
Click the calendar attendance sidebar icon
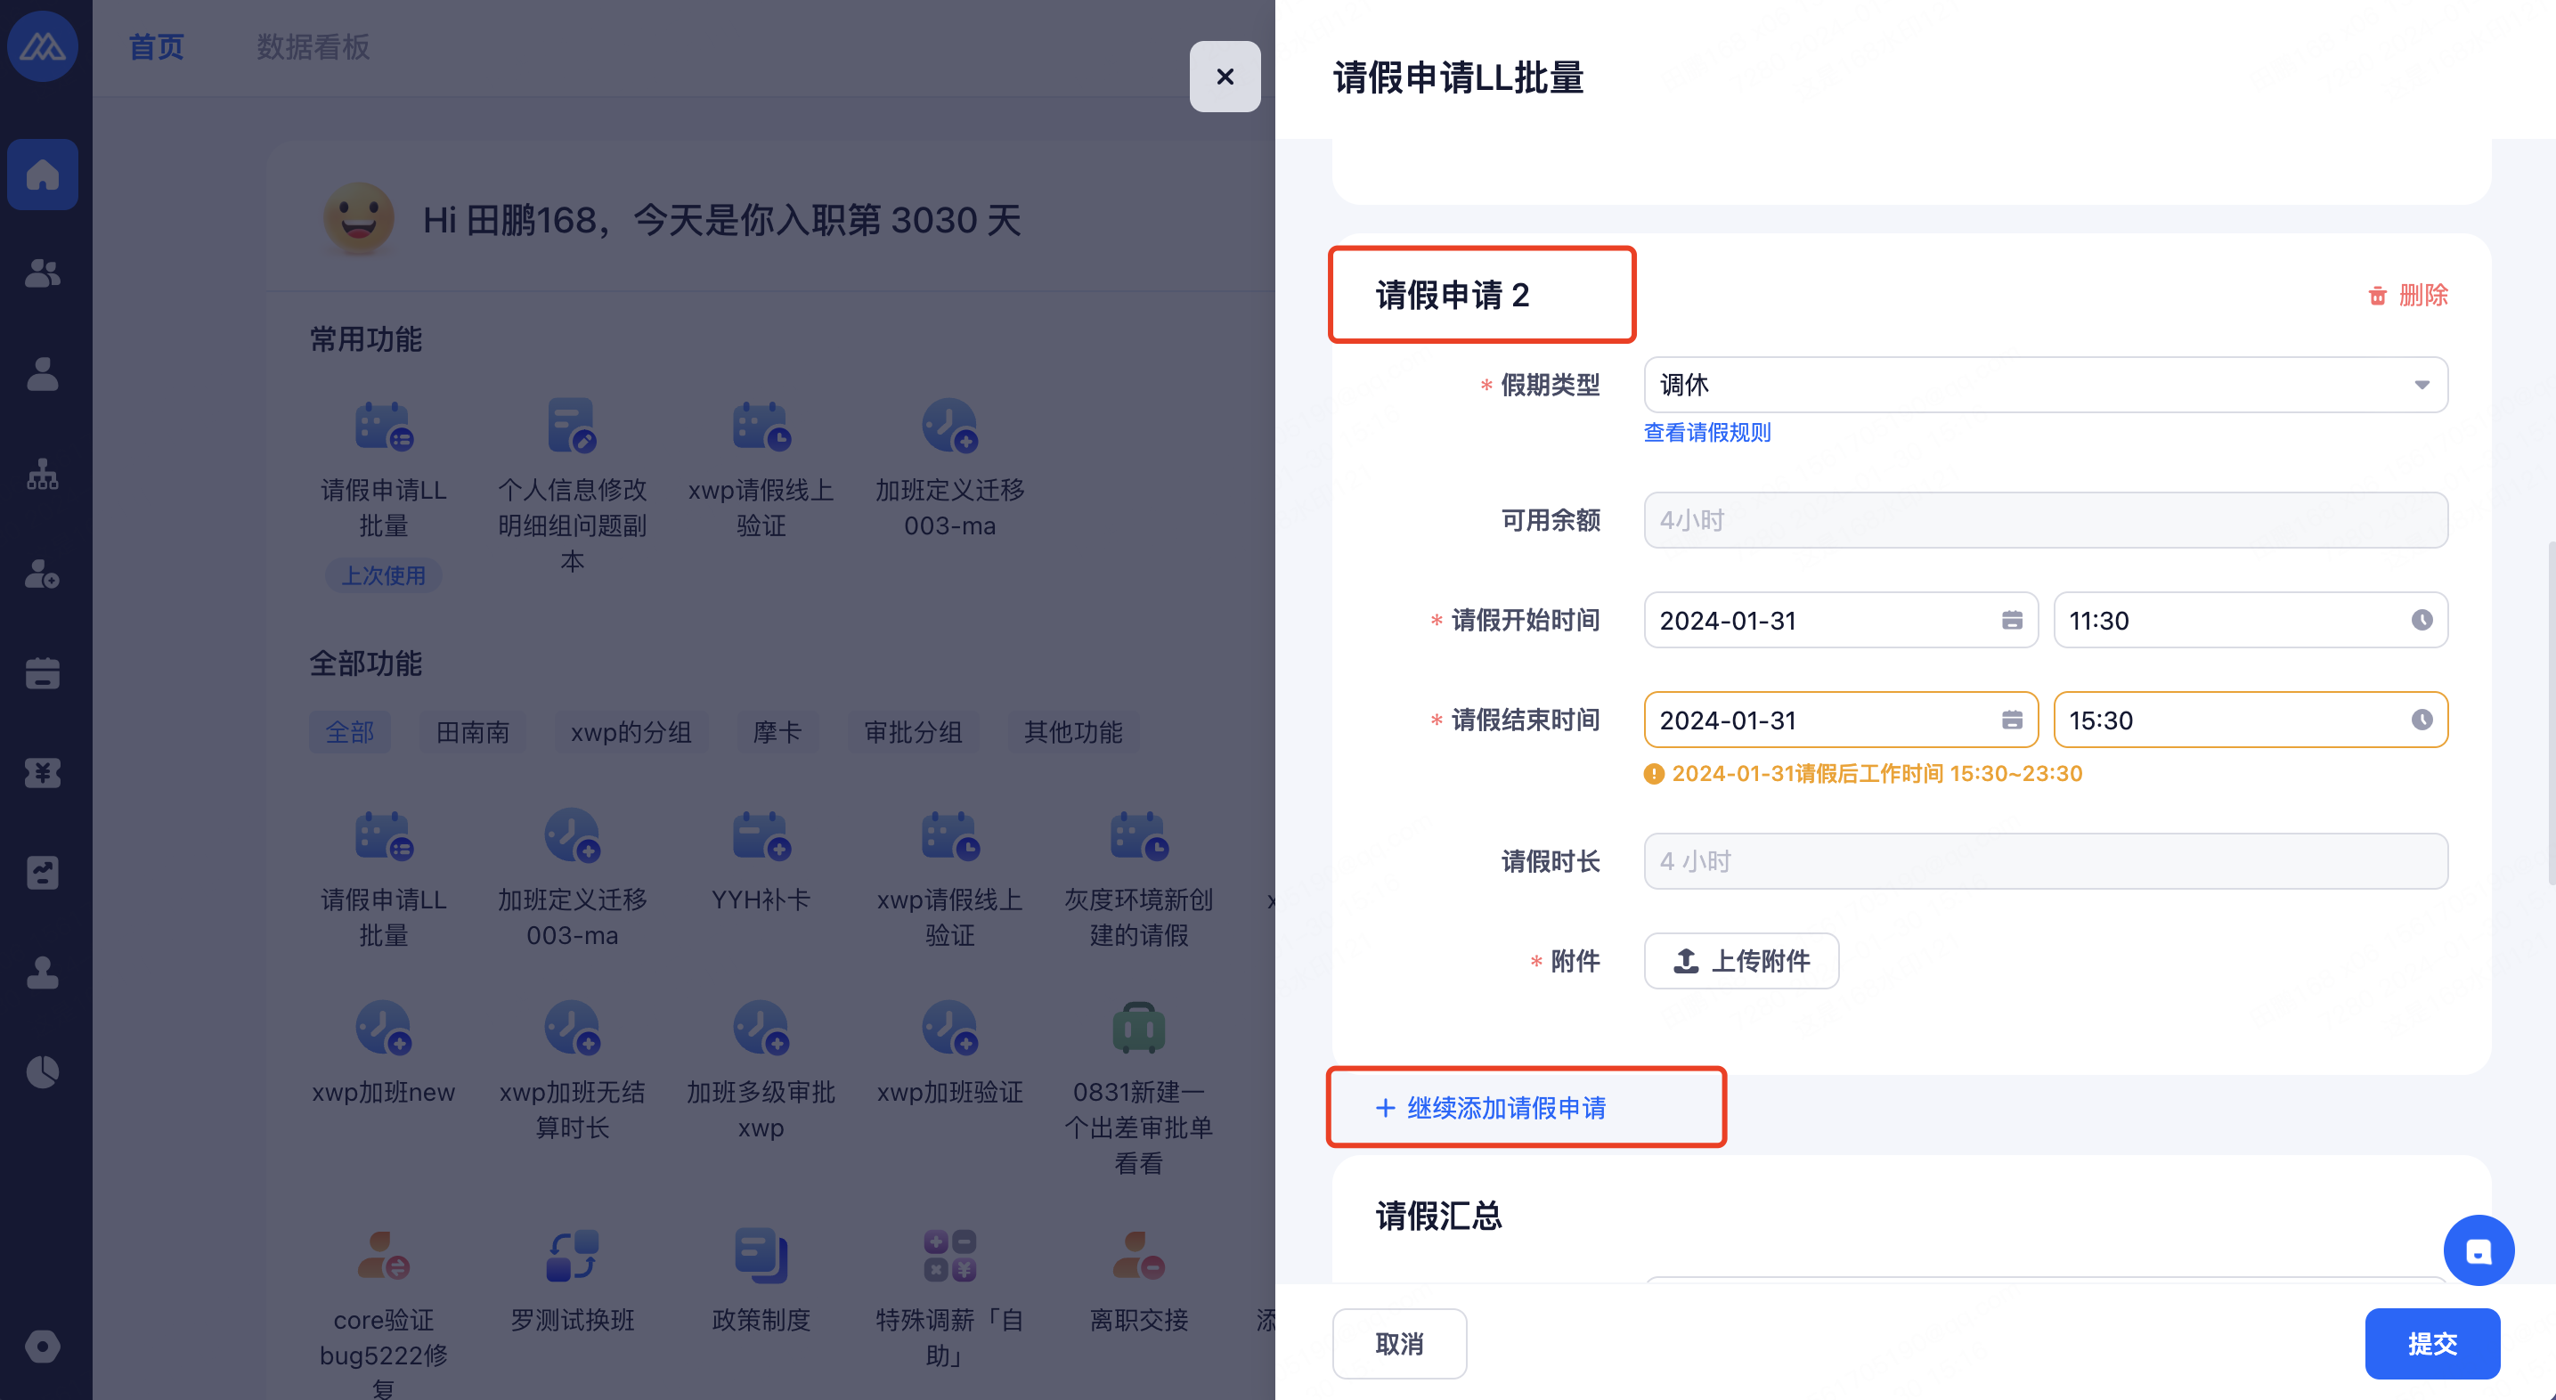pos(42,673)
